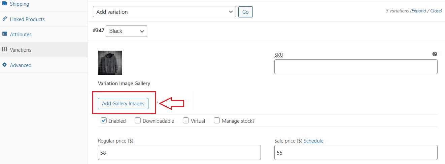The image size is (445, 164).
Task: Click the Go button
Action: pyautogui.click(x=245, y=12)
